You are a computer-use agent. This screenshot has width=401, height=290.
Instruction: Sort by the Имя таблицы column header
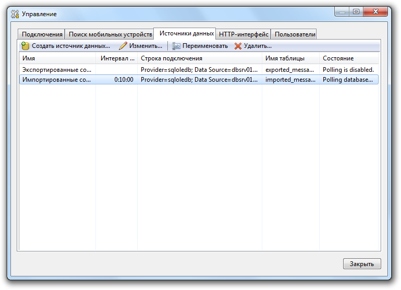pos(290,58)
